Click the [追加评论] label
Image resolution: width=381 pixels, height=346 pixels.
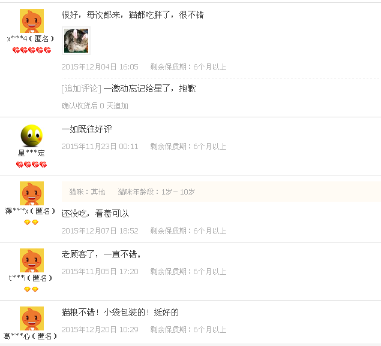(81, 89)
